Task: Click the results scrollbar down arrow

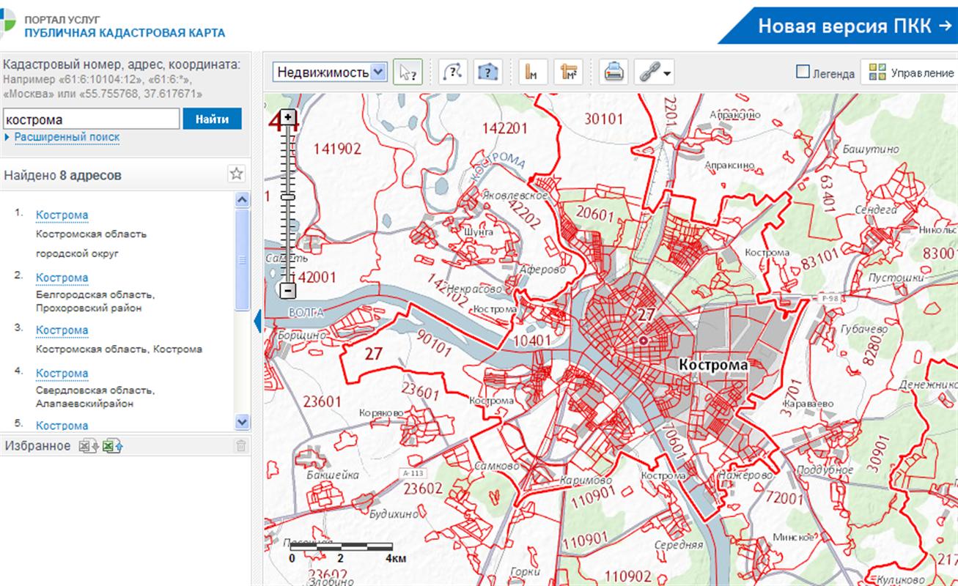Action: click(242, 422)
